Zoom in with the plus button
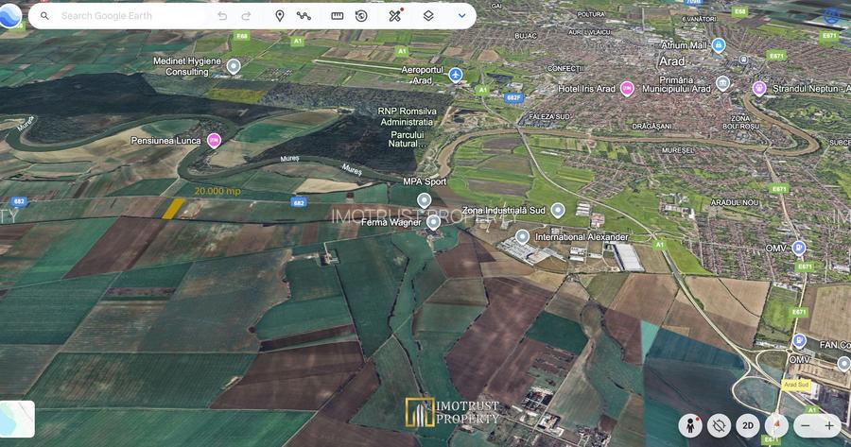 tap(829, 426)
